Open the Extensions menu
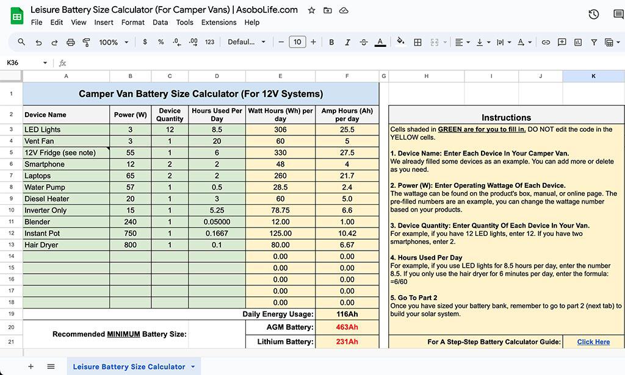This screenshot has width=625, height=375. (x=219, y=23)
